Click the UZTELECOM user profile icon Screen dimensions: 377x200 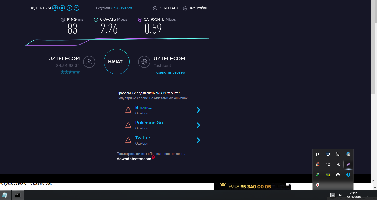[89, 62]
